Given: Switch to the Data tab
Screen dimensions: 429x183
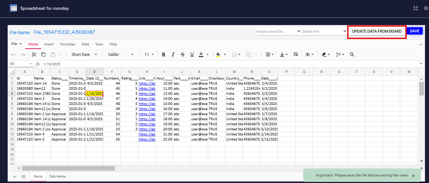Looking at the screenshot, I should [86, 44].
